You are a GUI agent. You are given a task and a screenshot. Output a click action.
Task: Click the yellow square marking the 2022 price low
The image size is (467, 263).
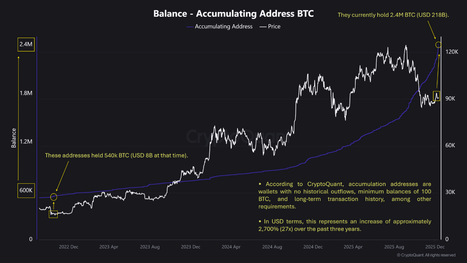[53, 214]
